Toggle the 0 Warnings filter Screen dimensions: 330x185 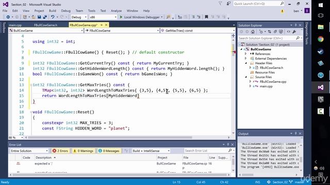(x=84, y=151)
